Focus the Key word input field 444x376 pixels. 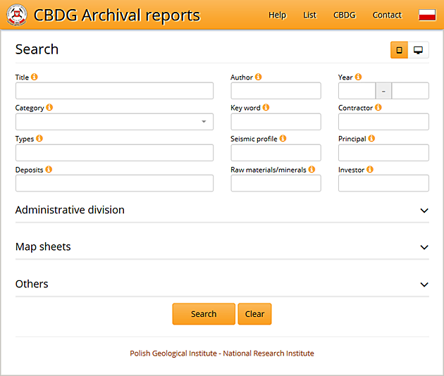[276, 122]
